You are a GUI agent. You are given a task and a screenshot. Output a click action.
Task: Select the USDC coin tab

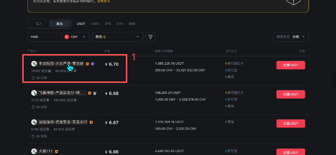coord(95,24)
